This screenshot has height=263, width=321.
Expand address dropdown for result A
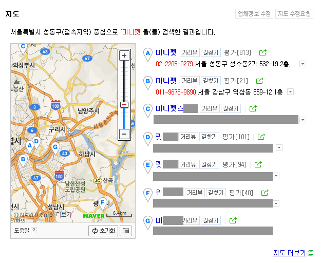click(x=303, y=64)
